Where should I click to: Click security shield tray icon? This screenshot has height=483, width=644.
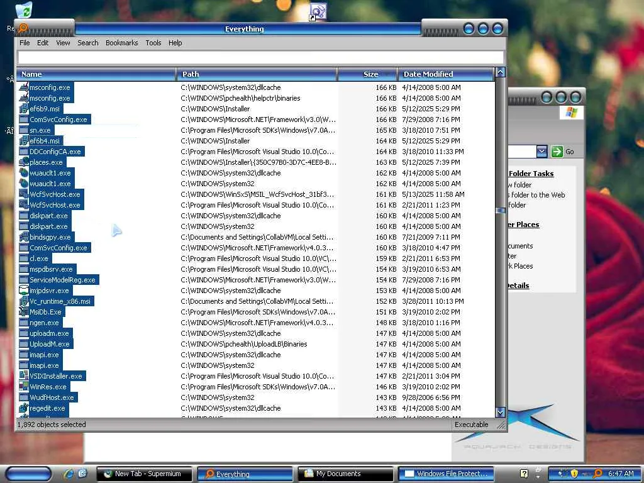[574, 474]
